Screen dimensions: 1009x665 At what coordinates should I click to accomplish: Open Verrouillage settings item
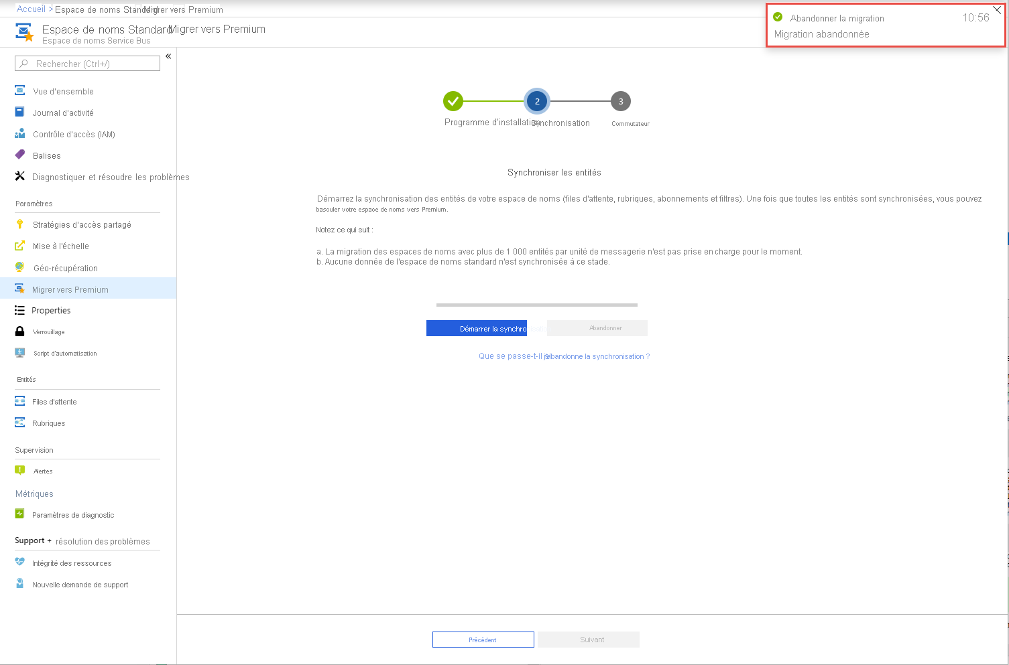(x=49, y=332)
